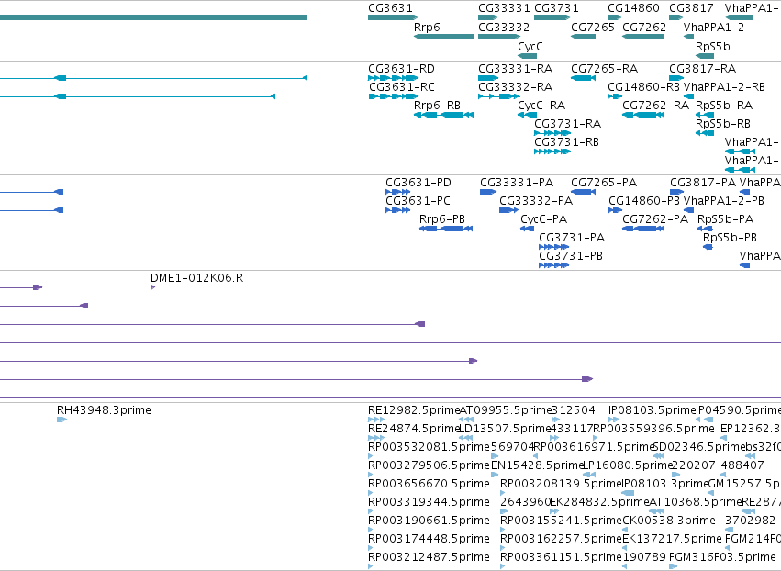Click the CG33332-RA transcript label

[516, 86]
